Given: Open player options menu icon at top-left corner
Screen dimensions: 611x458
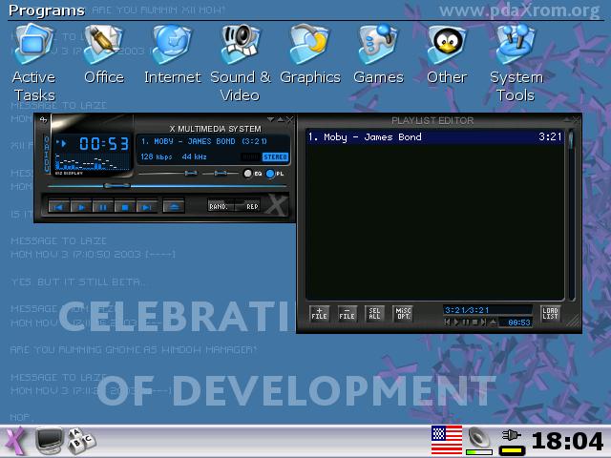Looking at the screenshot, I should coord(43,120).
